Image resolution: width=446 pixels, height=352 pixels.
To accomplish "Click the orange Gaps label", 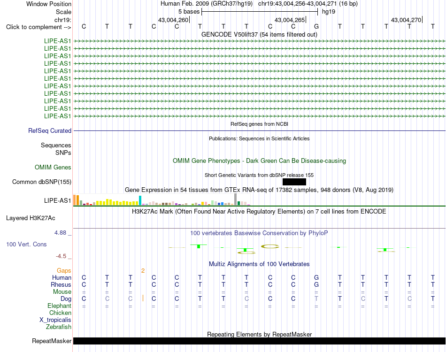I will point(64,271).
